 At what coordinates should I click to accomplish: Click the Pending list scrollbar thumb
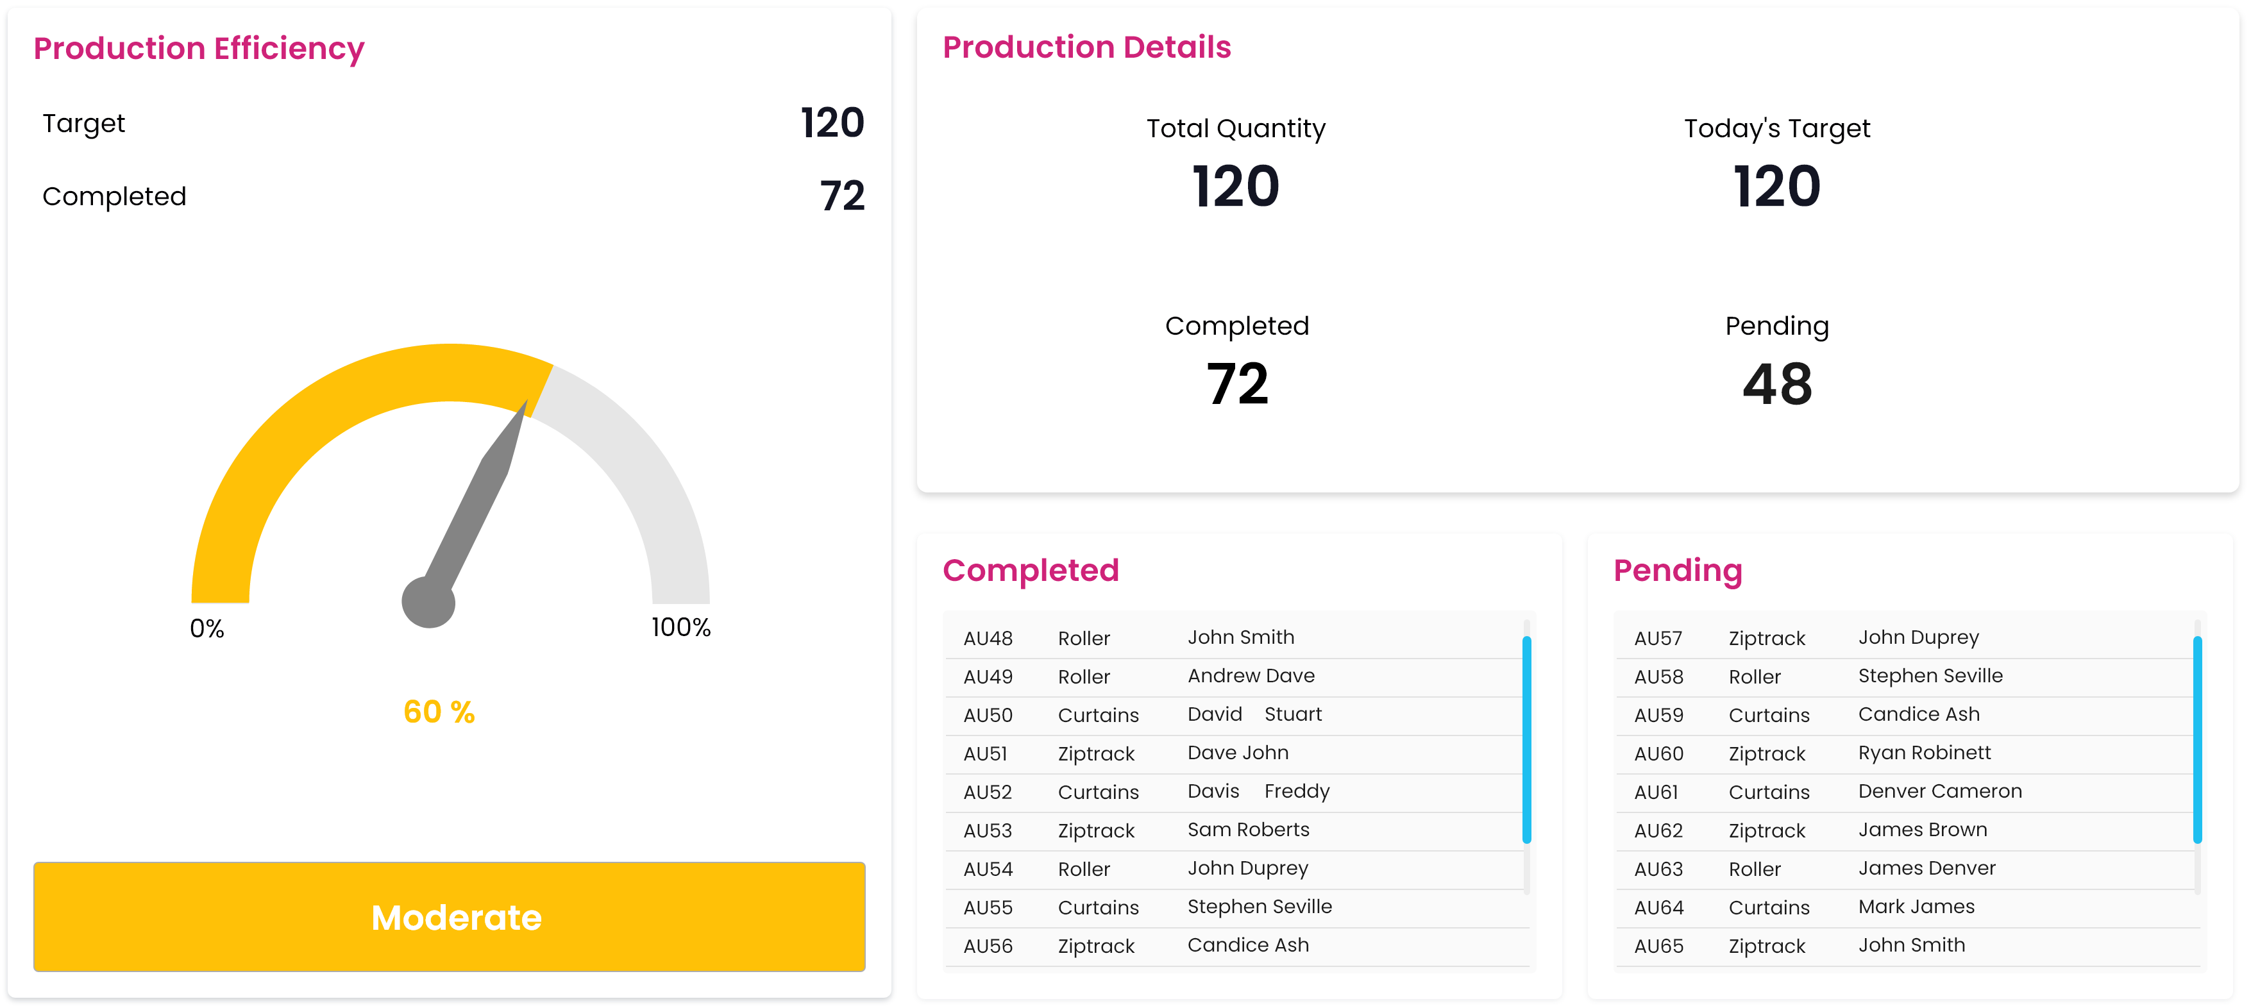pos(2197,739)
